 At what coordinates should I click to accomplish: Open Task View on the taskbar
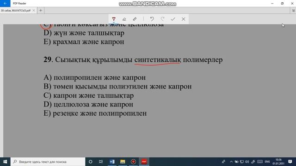[101, 162]
